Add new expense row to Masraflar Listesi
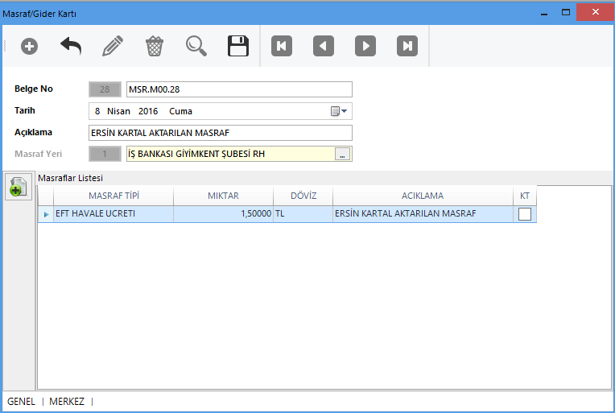This screenshot has height=413, width=615. (18, 188)
